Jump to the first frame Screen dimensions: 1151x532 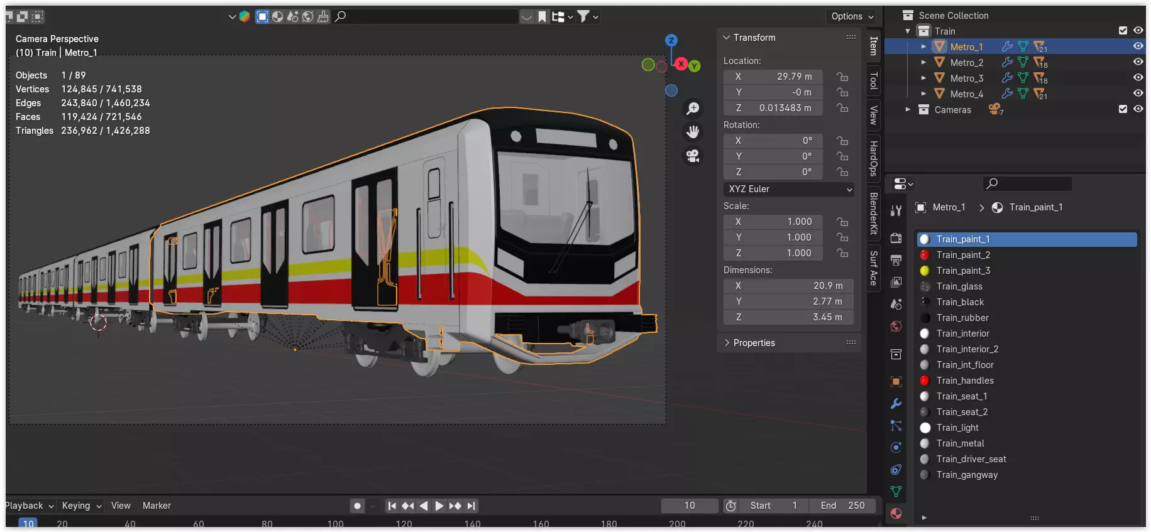pos(392,506)
